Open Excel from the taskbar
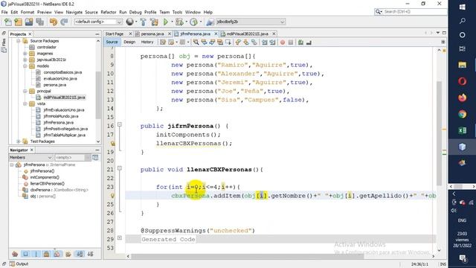This screenshot has width=476, height=268. 463,131
